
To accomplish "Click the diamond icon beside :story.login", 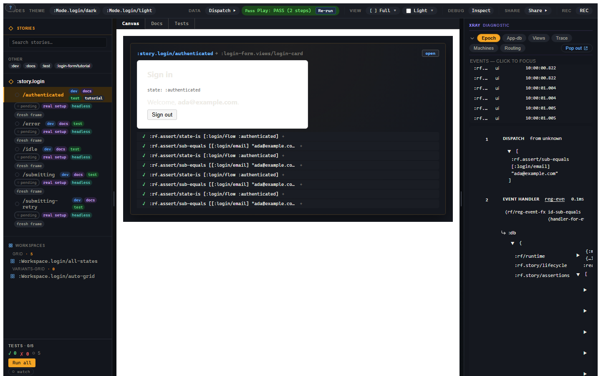I will [11, 81].
